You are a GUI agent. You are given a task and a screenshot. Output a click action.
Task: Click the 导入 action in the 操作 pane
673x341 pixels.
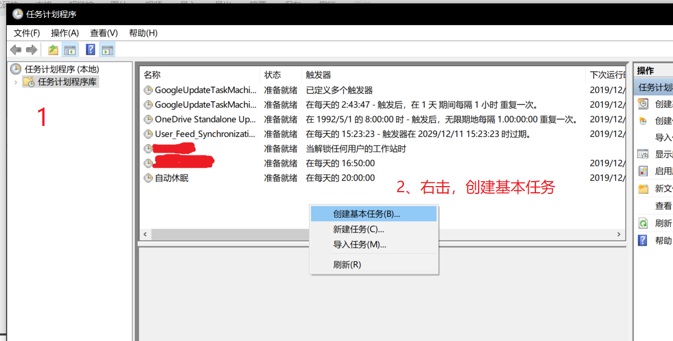[x=664, y=138]
